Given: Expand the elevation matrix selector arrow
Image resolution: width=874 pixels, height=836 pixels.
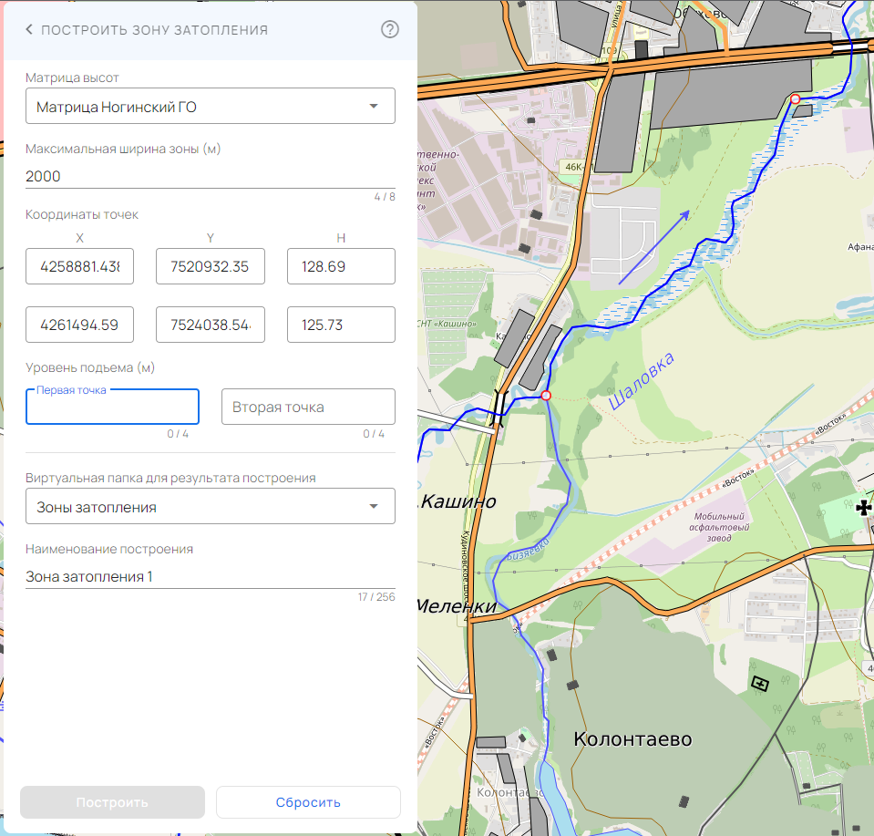Looking at the screenshot, I should pyautogui.click(x=374, y=106).
